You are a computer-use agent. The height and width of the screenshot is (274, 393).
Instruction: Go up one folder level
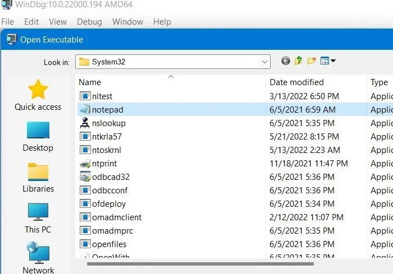click(298, 61)
